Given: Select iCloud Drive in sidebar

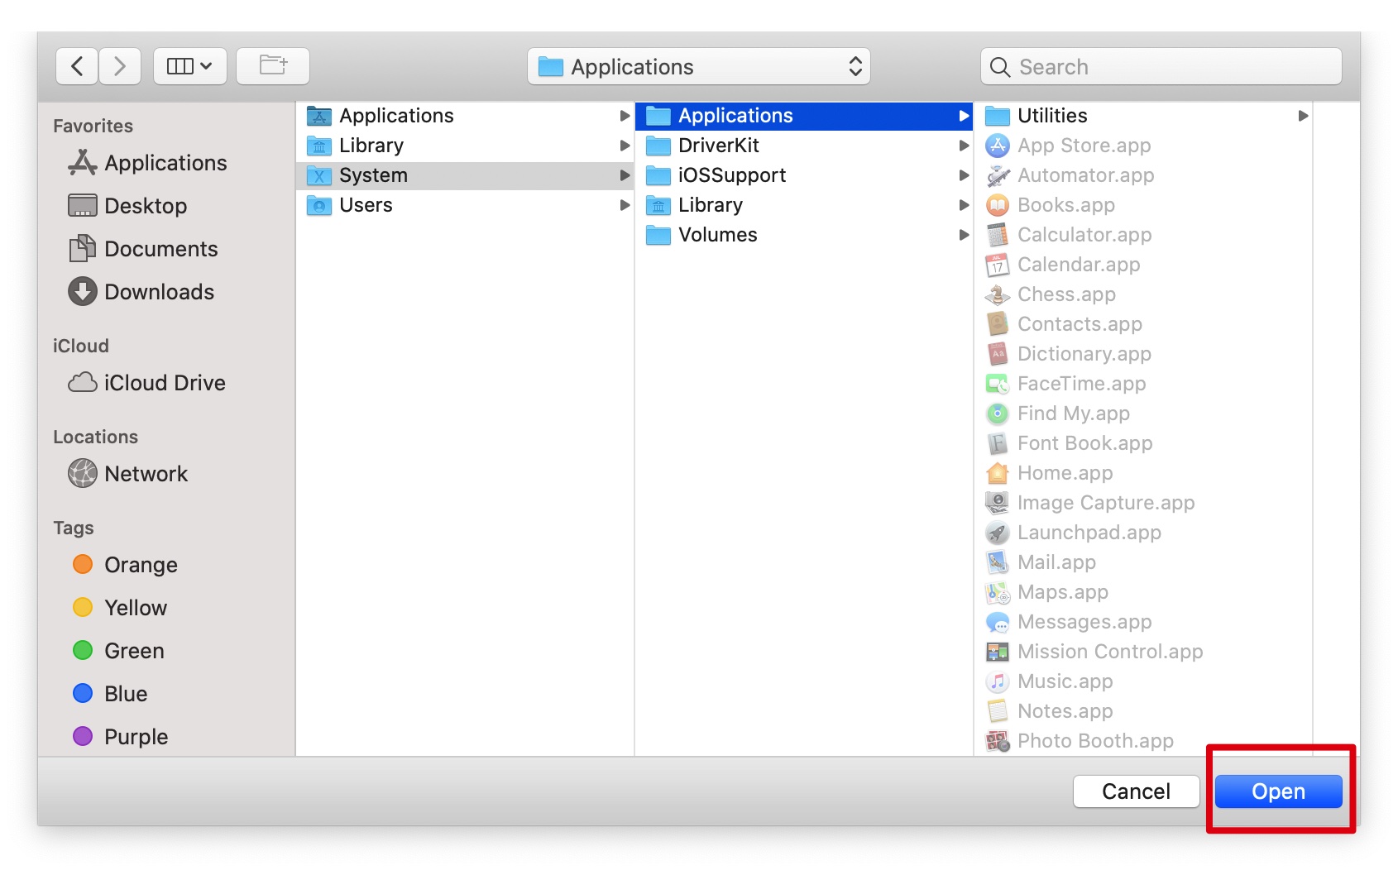Looking at the screenshot, I should 147,383.
